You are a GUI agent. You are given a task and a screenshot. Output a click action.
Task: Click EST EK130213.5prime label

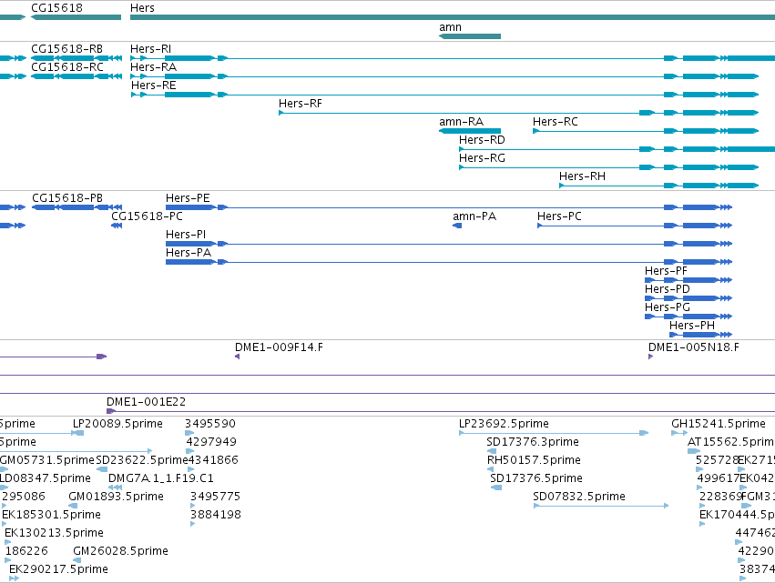pyautogui.click(x=54, y=534)
